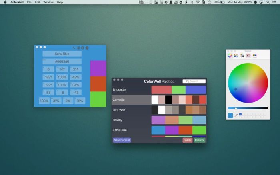This screenshot has height=175, width=280.
Task: Click the red value field showing 0
Action: coord(48,69)
